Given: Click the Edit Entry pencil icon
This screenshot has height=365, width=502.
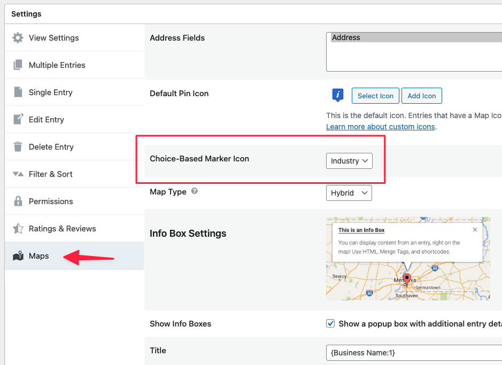Looking at the screenshot, I should (18, 120).
